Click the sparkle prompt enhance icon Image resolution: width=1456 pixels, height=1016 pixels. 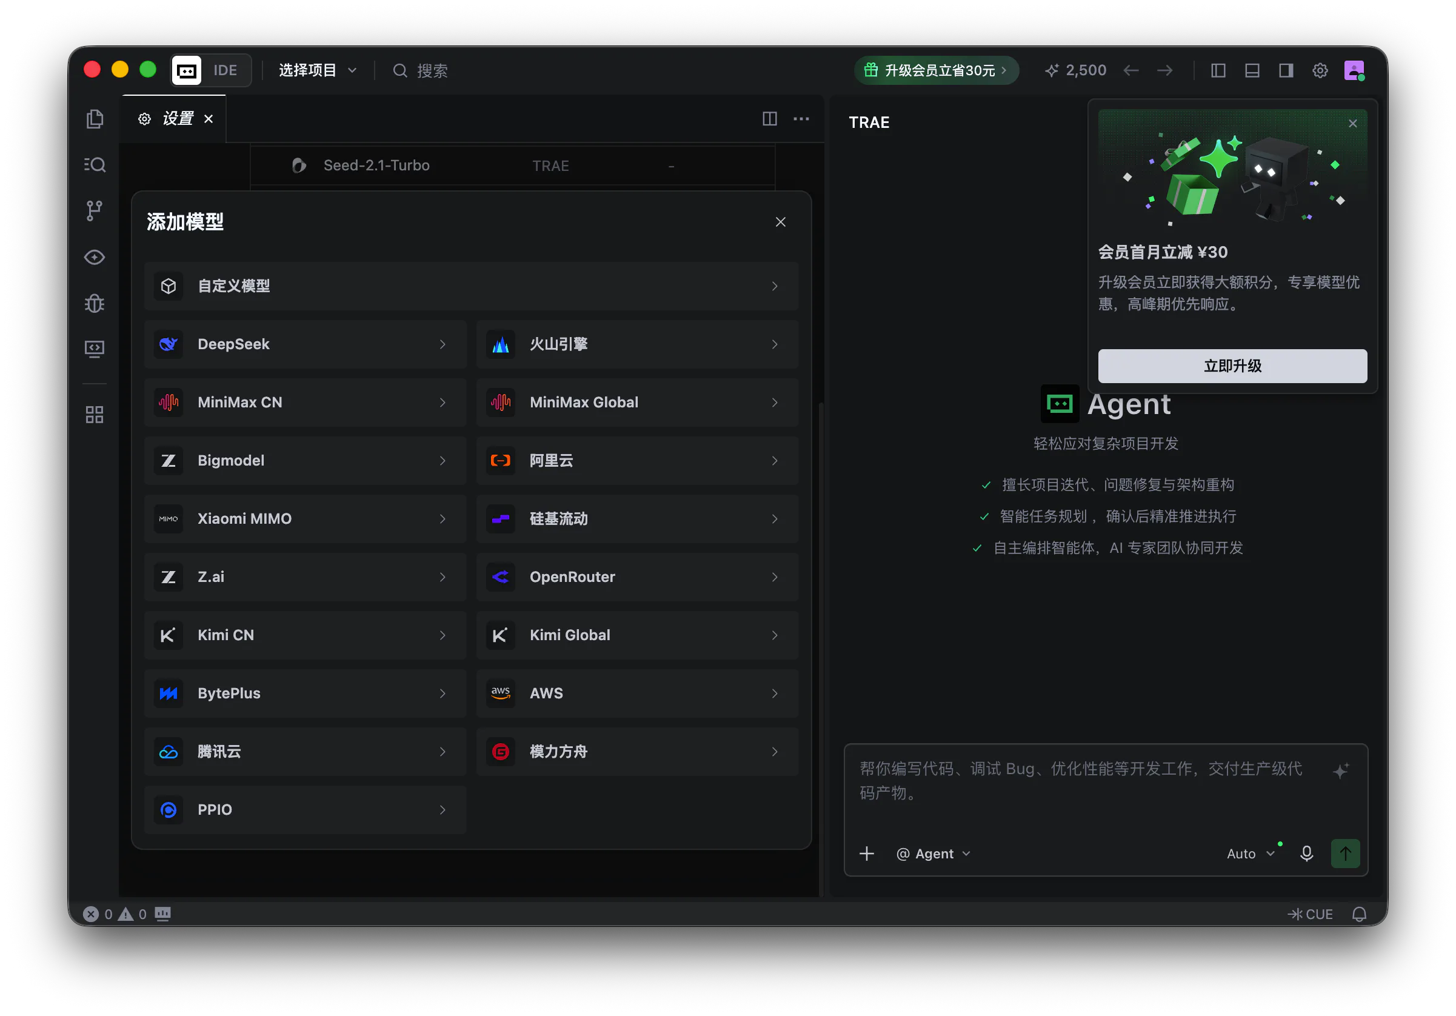(1340, 770)
